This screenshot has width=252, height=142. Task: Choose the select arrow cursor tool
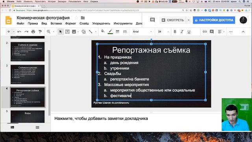(61, 32)
